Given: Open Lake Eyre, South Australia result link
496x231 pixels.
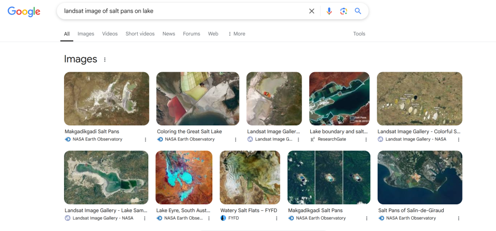Looking at the screenshot, I should pyautogui.click(x=183, y=211).
